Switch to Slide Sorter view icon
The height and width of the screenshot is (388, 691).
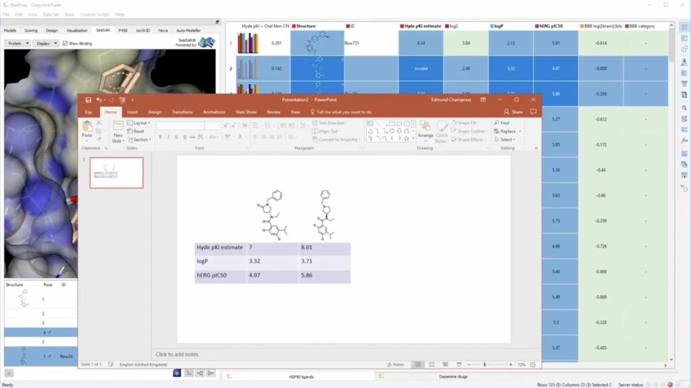pyautogui.click(x=432, y=364)
